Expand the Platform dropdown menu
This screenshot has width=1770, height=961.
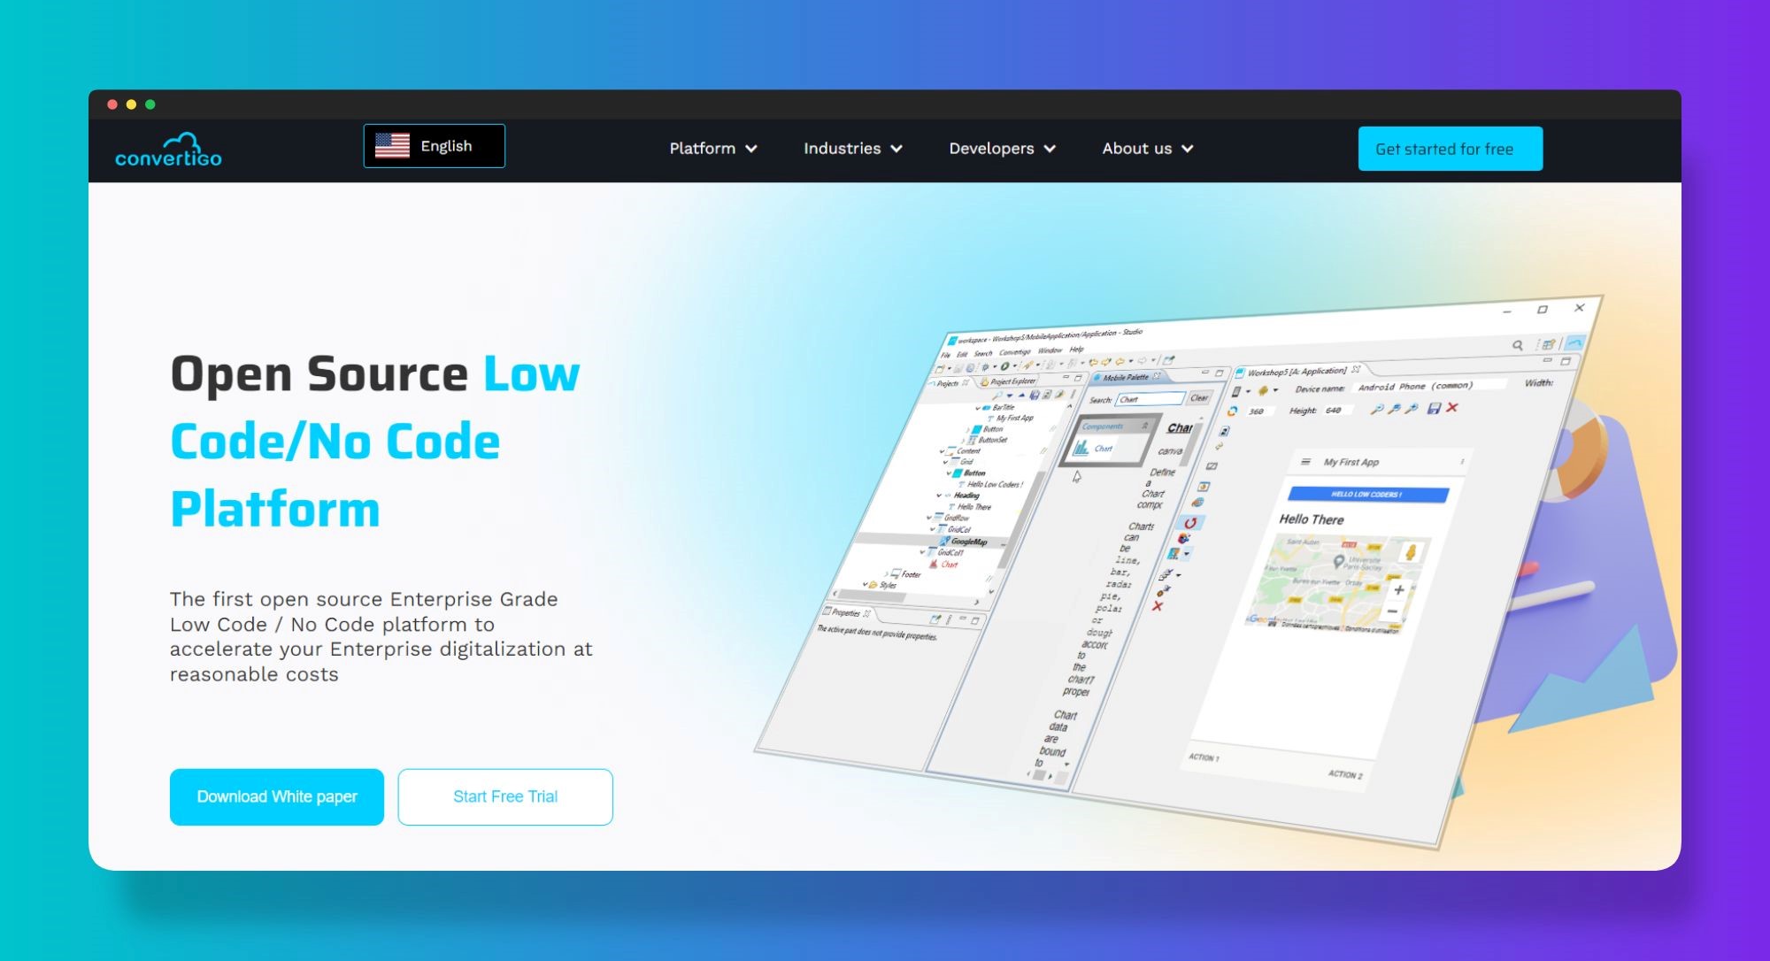tap(712, 149)
